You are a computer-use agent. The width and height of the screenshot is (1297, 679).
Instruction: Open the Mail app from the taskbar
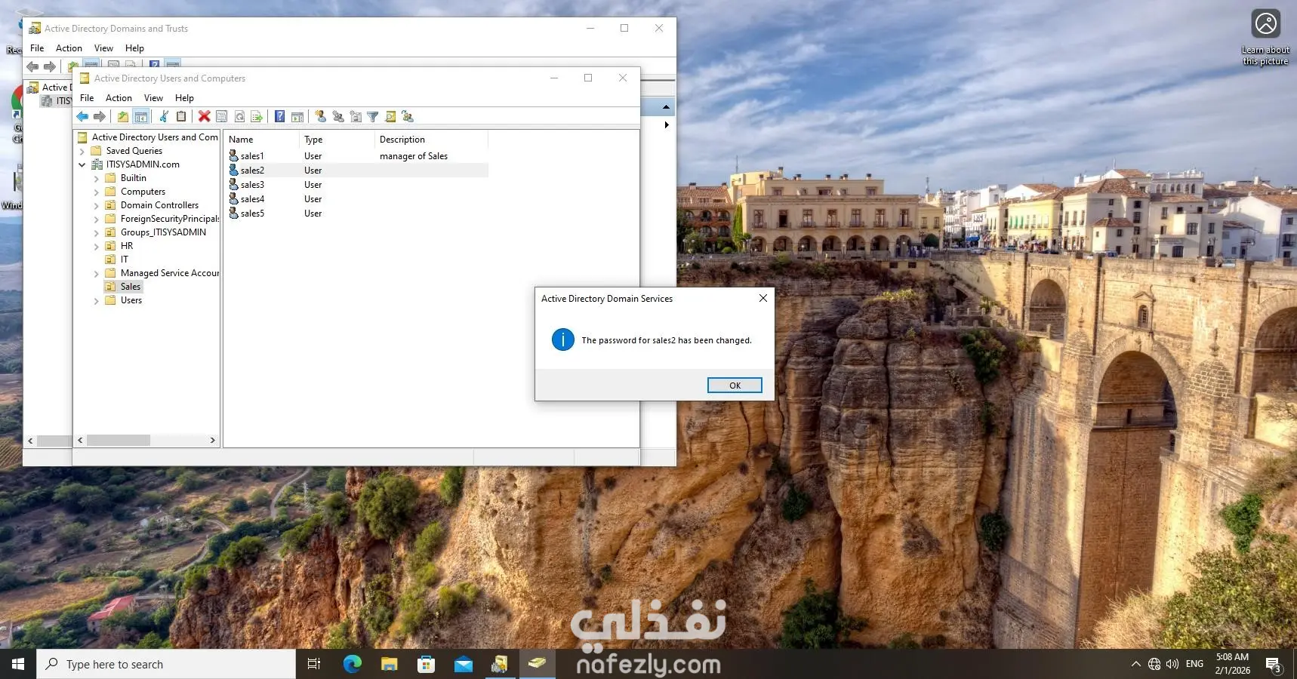click(463, 664)
